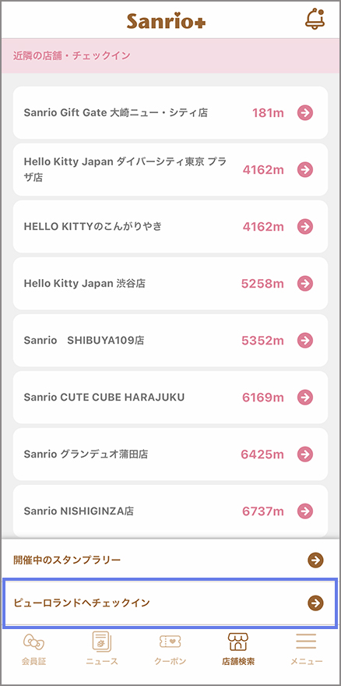Tap the arrow for Sanrio グランデュオ蒲田店

click(x=305, y=454)
